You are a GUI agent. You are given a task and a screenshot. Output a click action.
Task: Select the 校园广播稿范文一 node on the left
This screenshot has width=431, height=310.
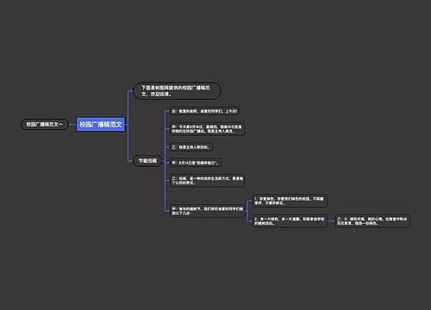click(x=45, y=124)
